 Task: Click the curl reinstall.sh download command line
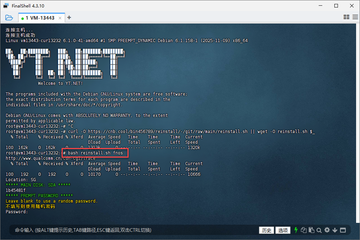click(x=160, y=132)
